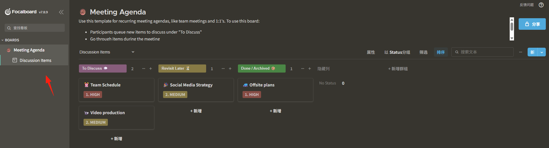Open options menu for Revisit Later column
The height and width of the screenshot is (148, 549).
(x=223, y=69)
